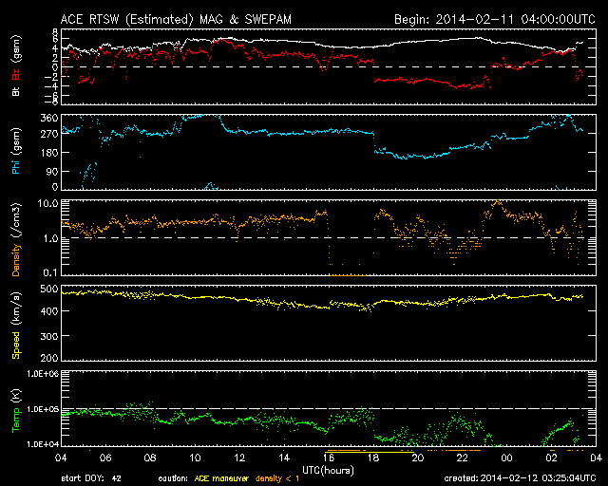Click the '200' tick on Speed axis
Image resolution: width=608 pixels, height=486 pixels.
click(x=49, y=357)
